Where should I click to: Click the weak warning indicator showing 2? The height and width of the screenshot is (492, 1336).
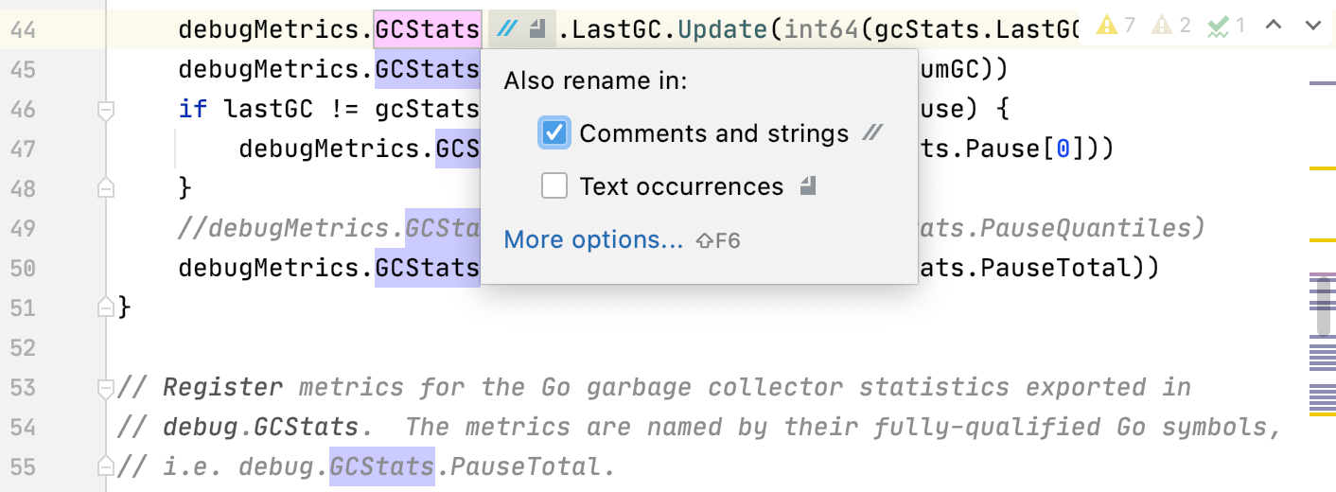[x=1162, y=26]
